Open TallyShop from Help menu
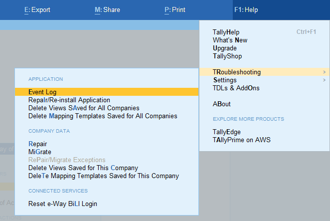This screenshot has width=330, height=221. (x=227, y=56)
